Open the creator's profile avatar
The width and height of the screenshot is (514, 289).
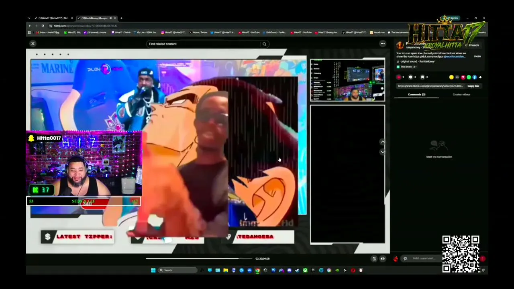[x=400, y=45]
